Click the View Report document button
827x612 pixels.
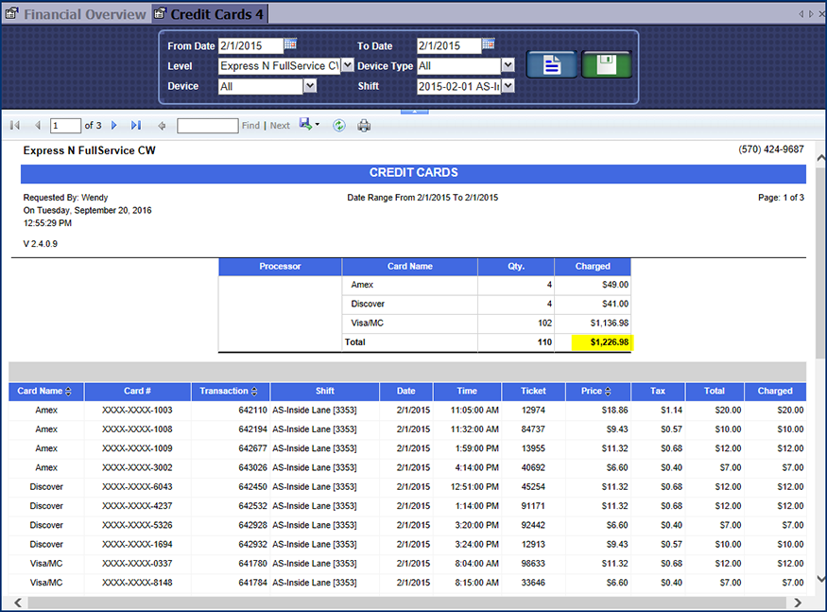[x=552, y=64]
